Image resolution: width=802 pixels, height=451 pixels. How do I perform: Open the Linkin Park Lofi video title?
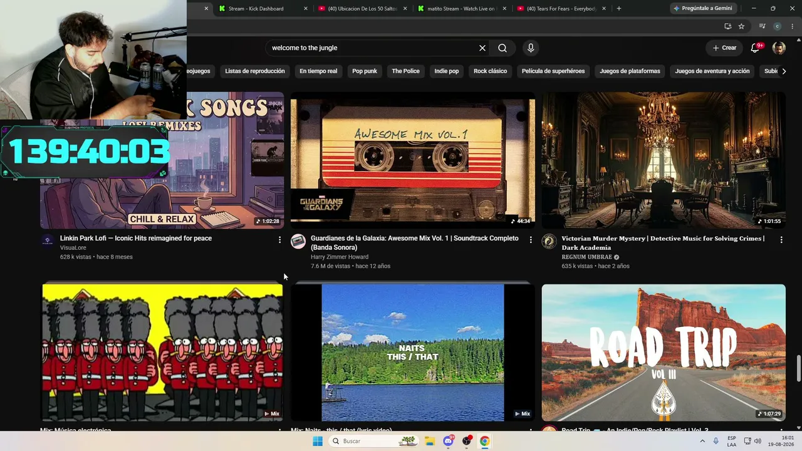[136, 238]
